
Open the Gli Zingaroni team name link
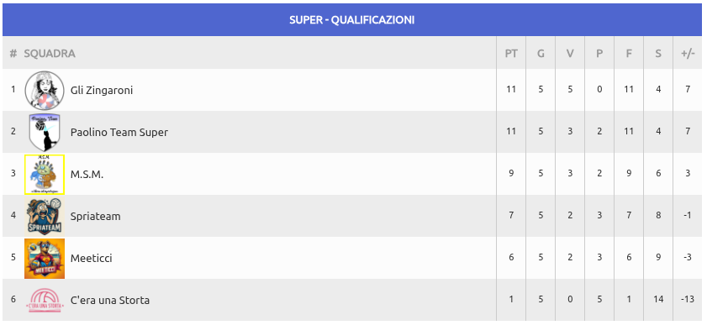(102, 91)
